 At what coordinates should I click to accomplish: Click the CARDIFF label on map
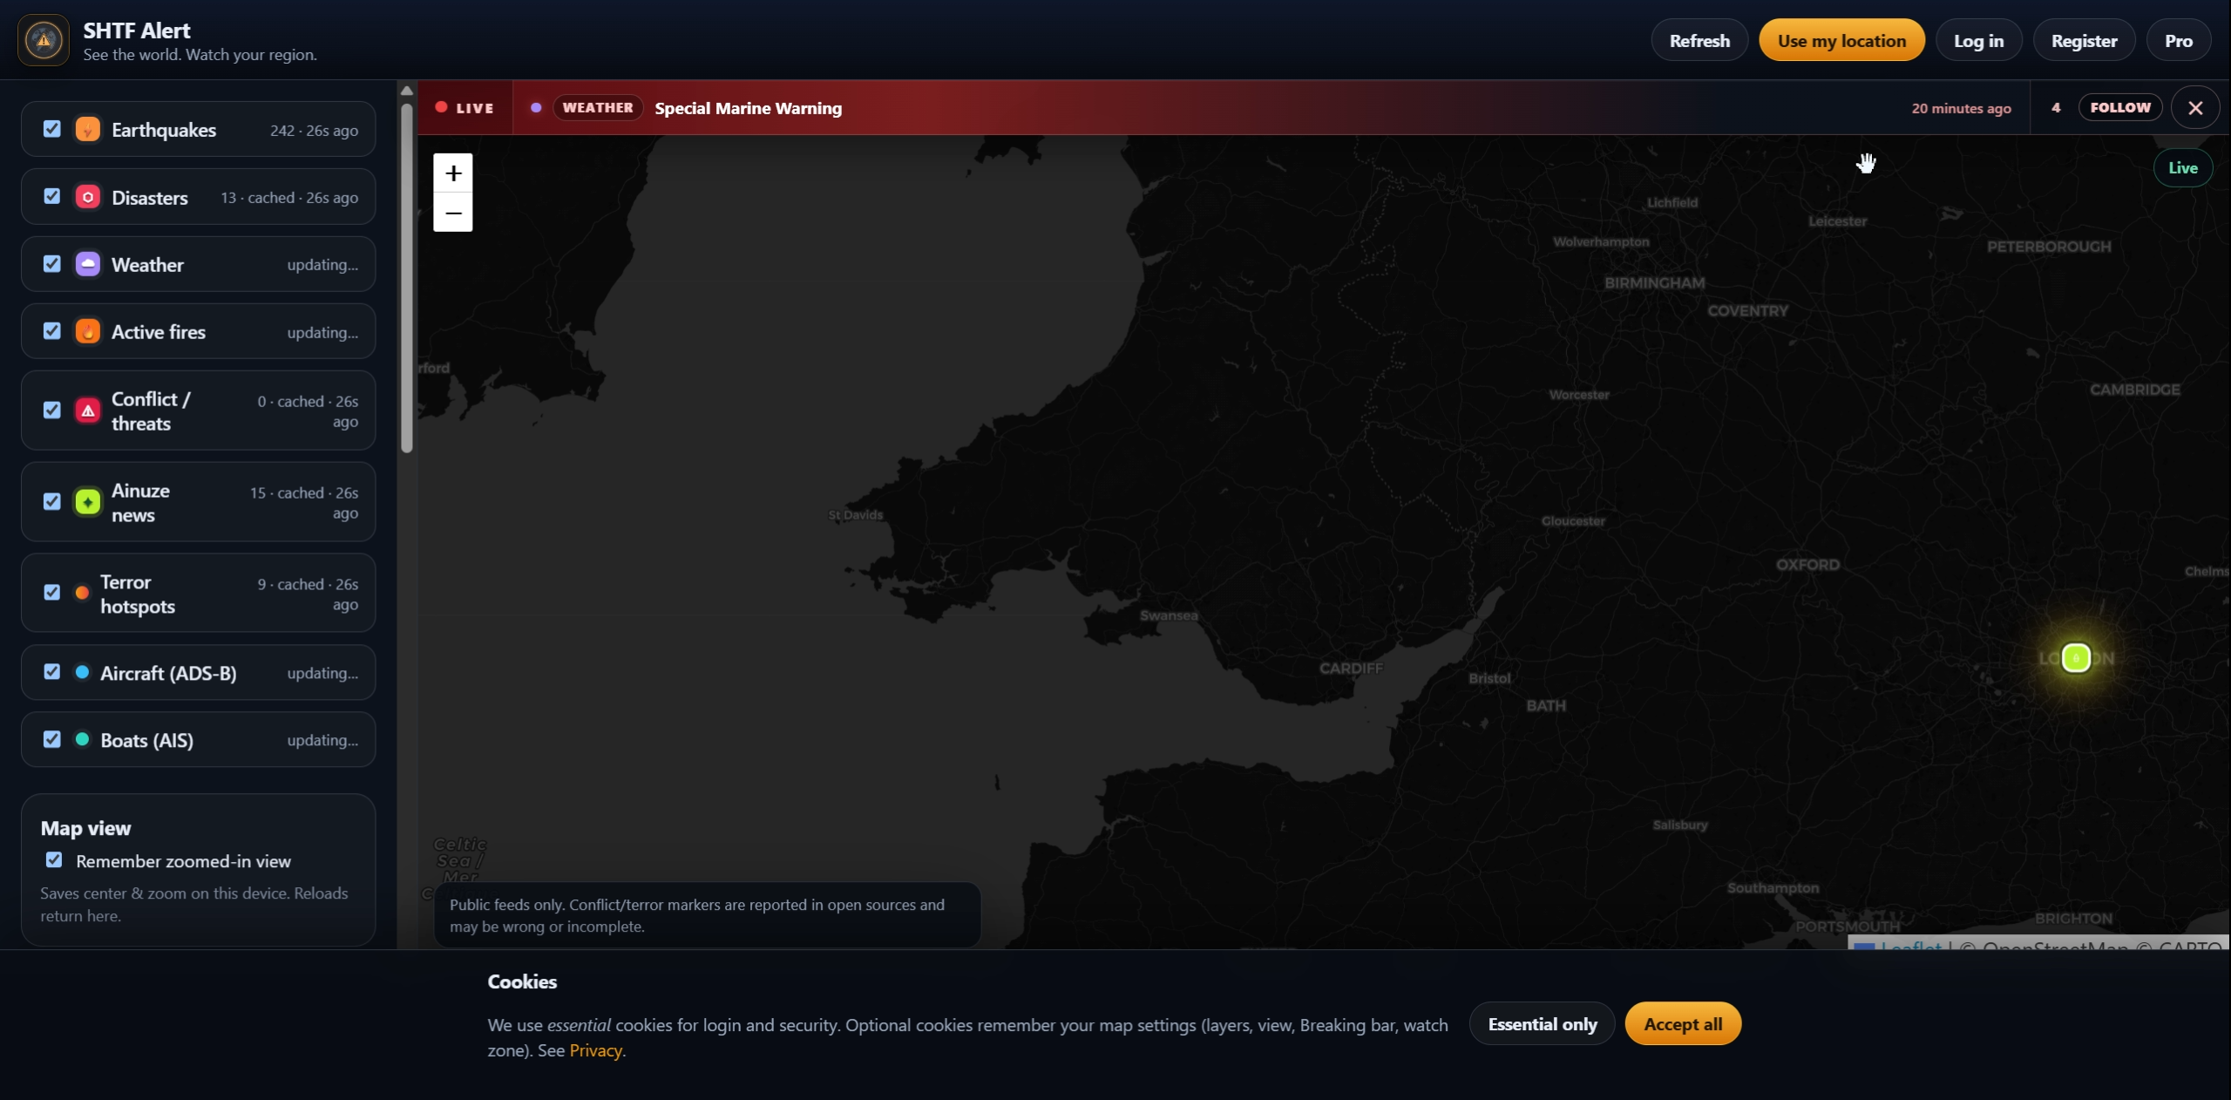pyautogui.click(x=1351, y=669)
